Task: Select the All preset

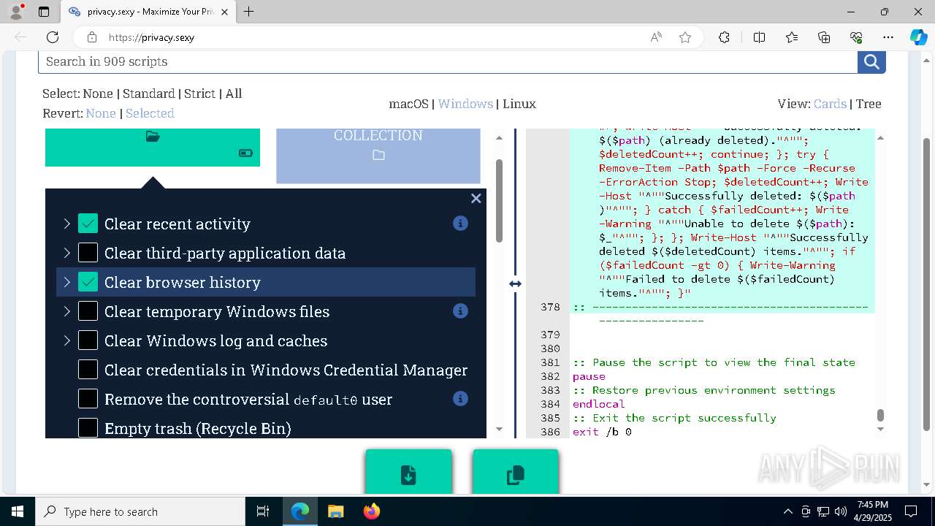Action: [234, 94]
